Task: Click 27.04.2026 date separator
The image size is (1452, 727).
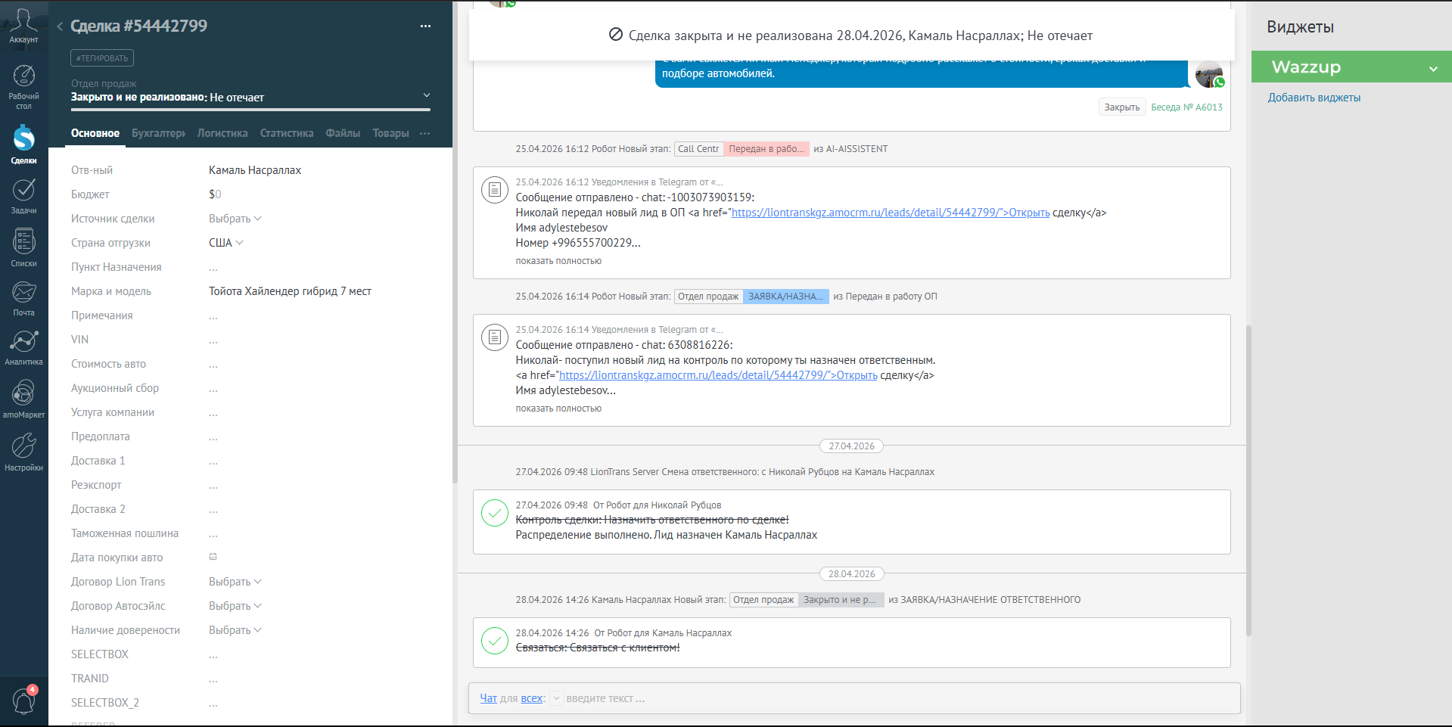Action: coord(851,446)
